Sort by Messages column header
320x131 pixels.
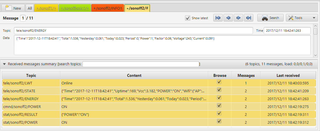[x=246, y=75]
